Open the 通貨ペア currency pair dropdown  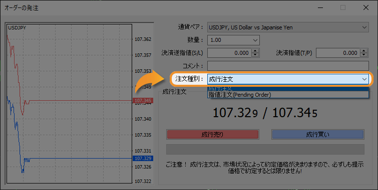(288, 27)
